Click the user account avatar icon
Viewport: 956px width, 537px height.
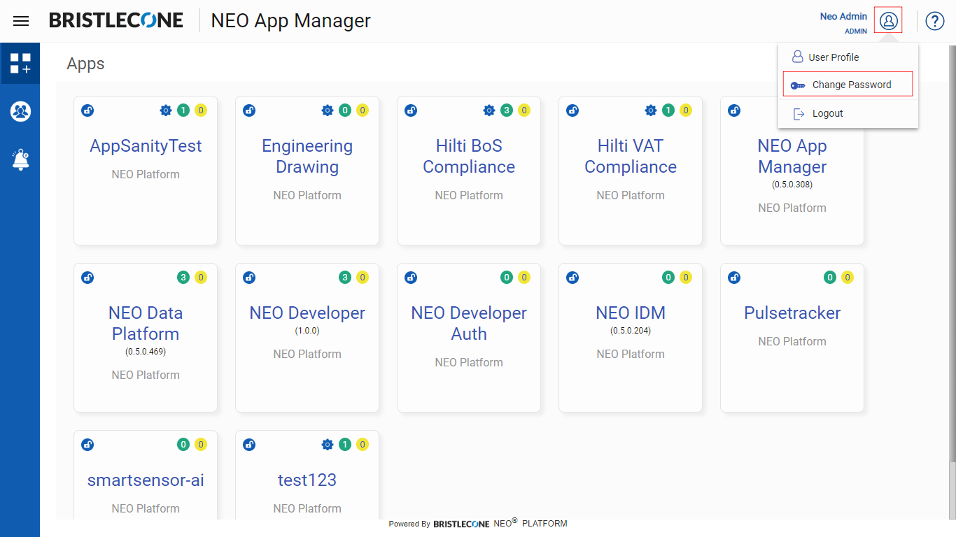click(x=888, y=20)
